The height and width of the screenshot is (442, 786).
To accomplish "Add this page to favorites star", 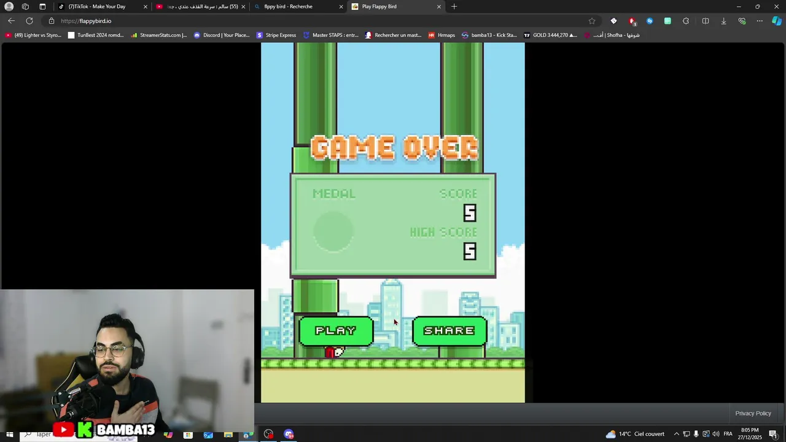I will (592, 21).
